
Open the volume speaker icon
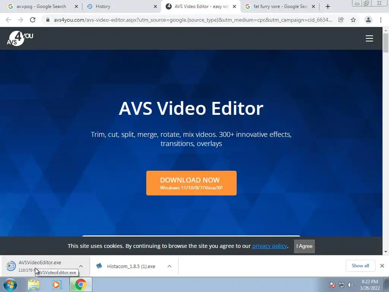click(351, 285)
